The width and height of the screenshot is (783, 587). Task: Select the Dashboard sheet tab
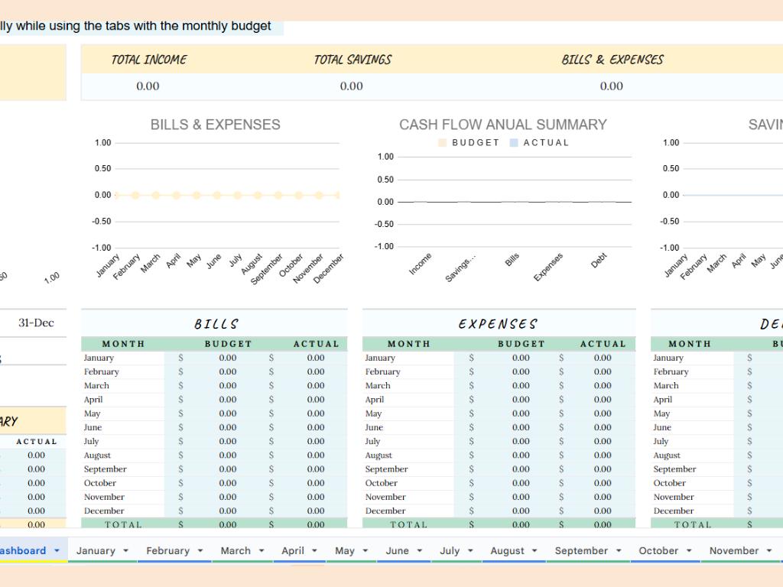tap(23, 550)
